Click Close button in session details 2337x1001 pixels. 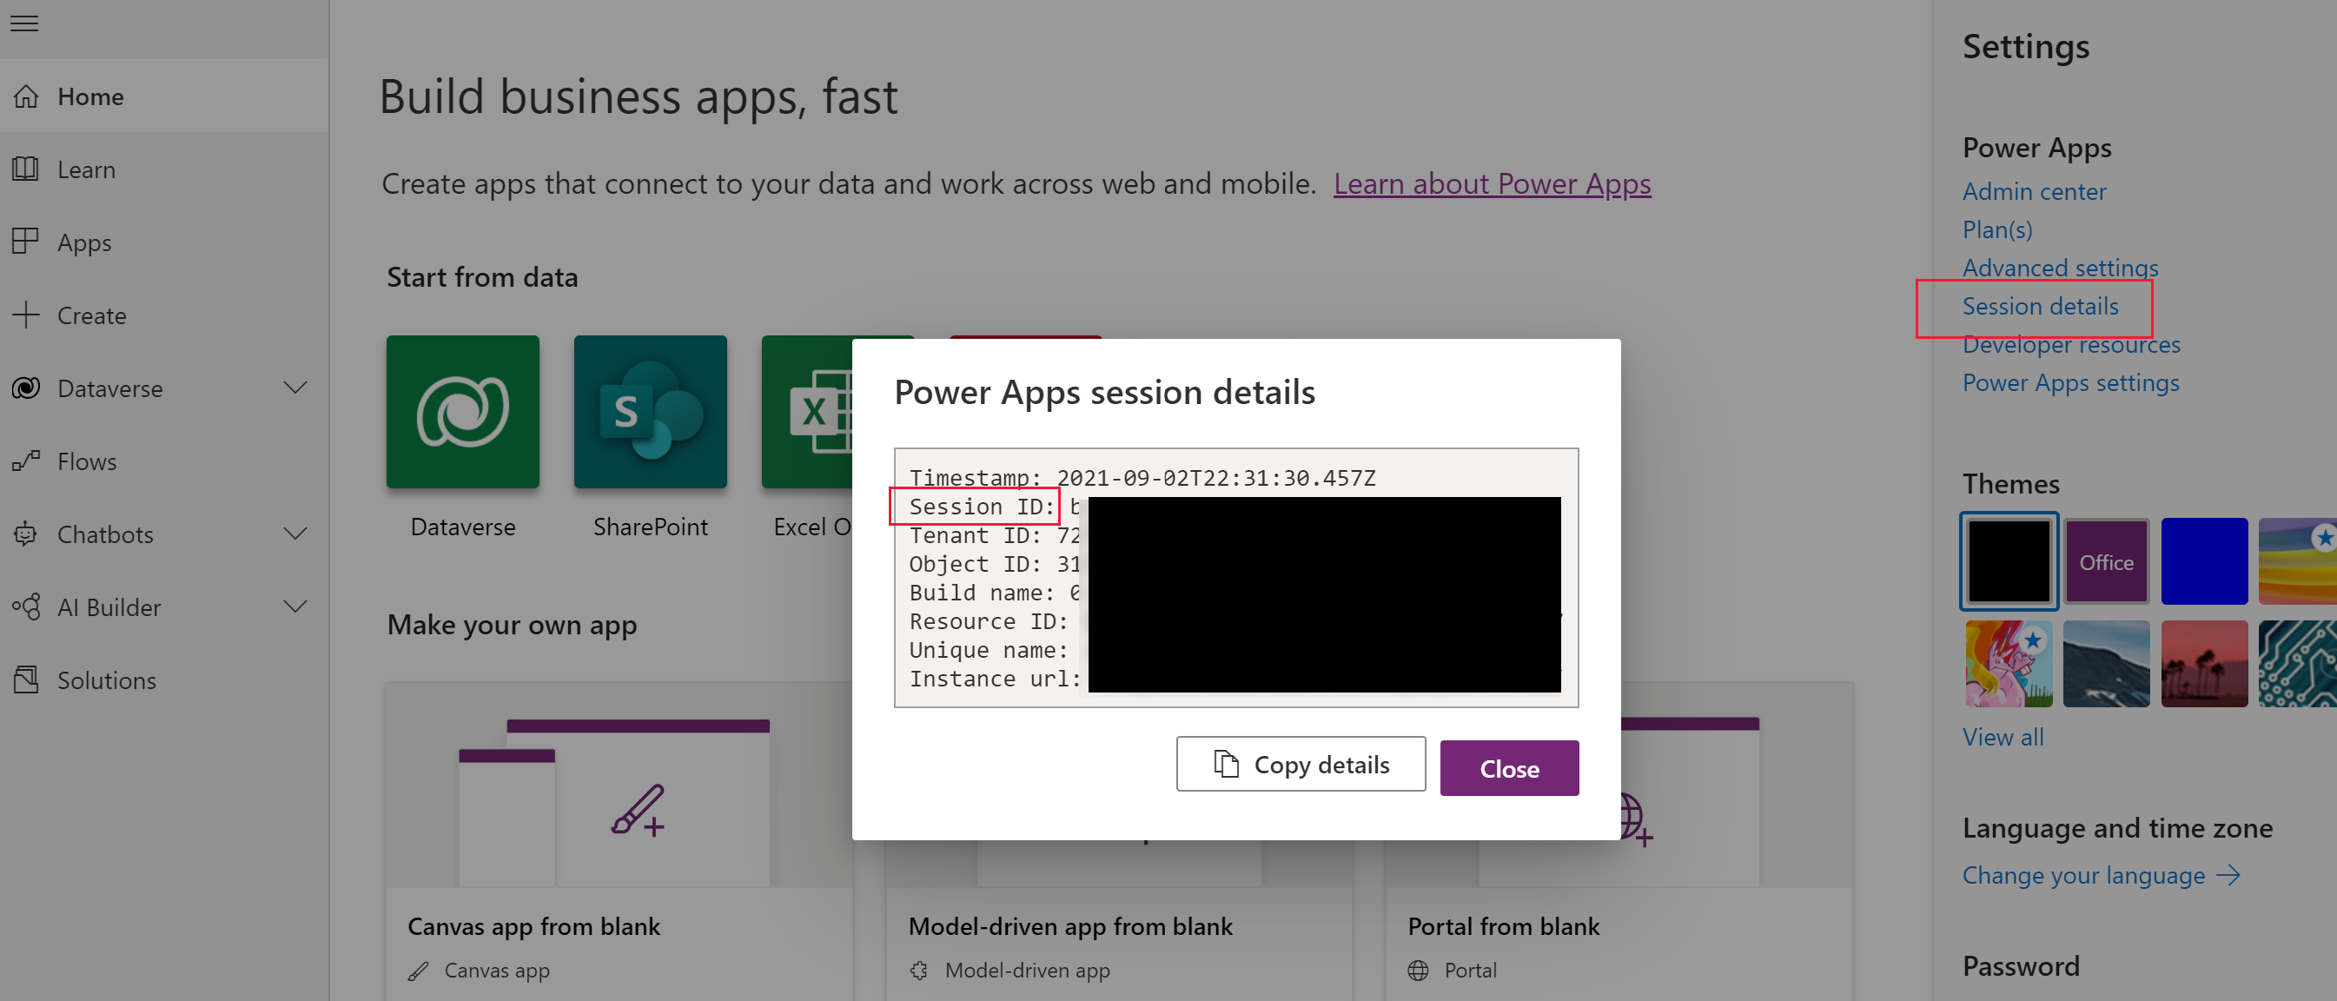click(x=1508, y=770)
